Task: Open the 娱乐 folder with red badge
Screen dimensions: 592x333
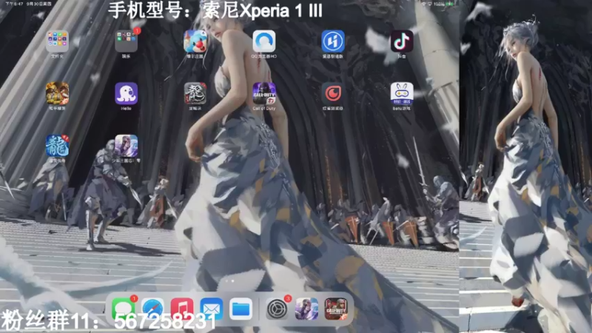Action: (126, 41)
